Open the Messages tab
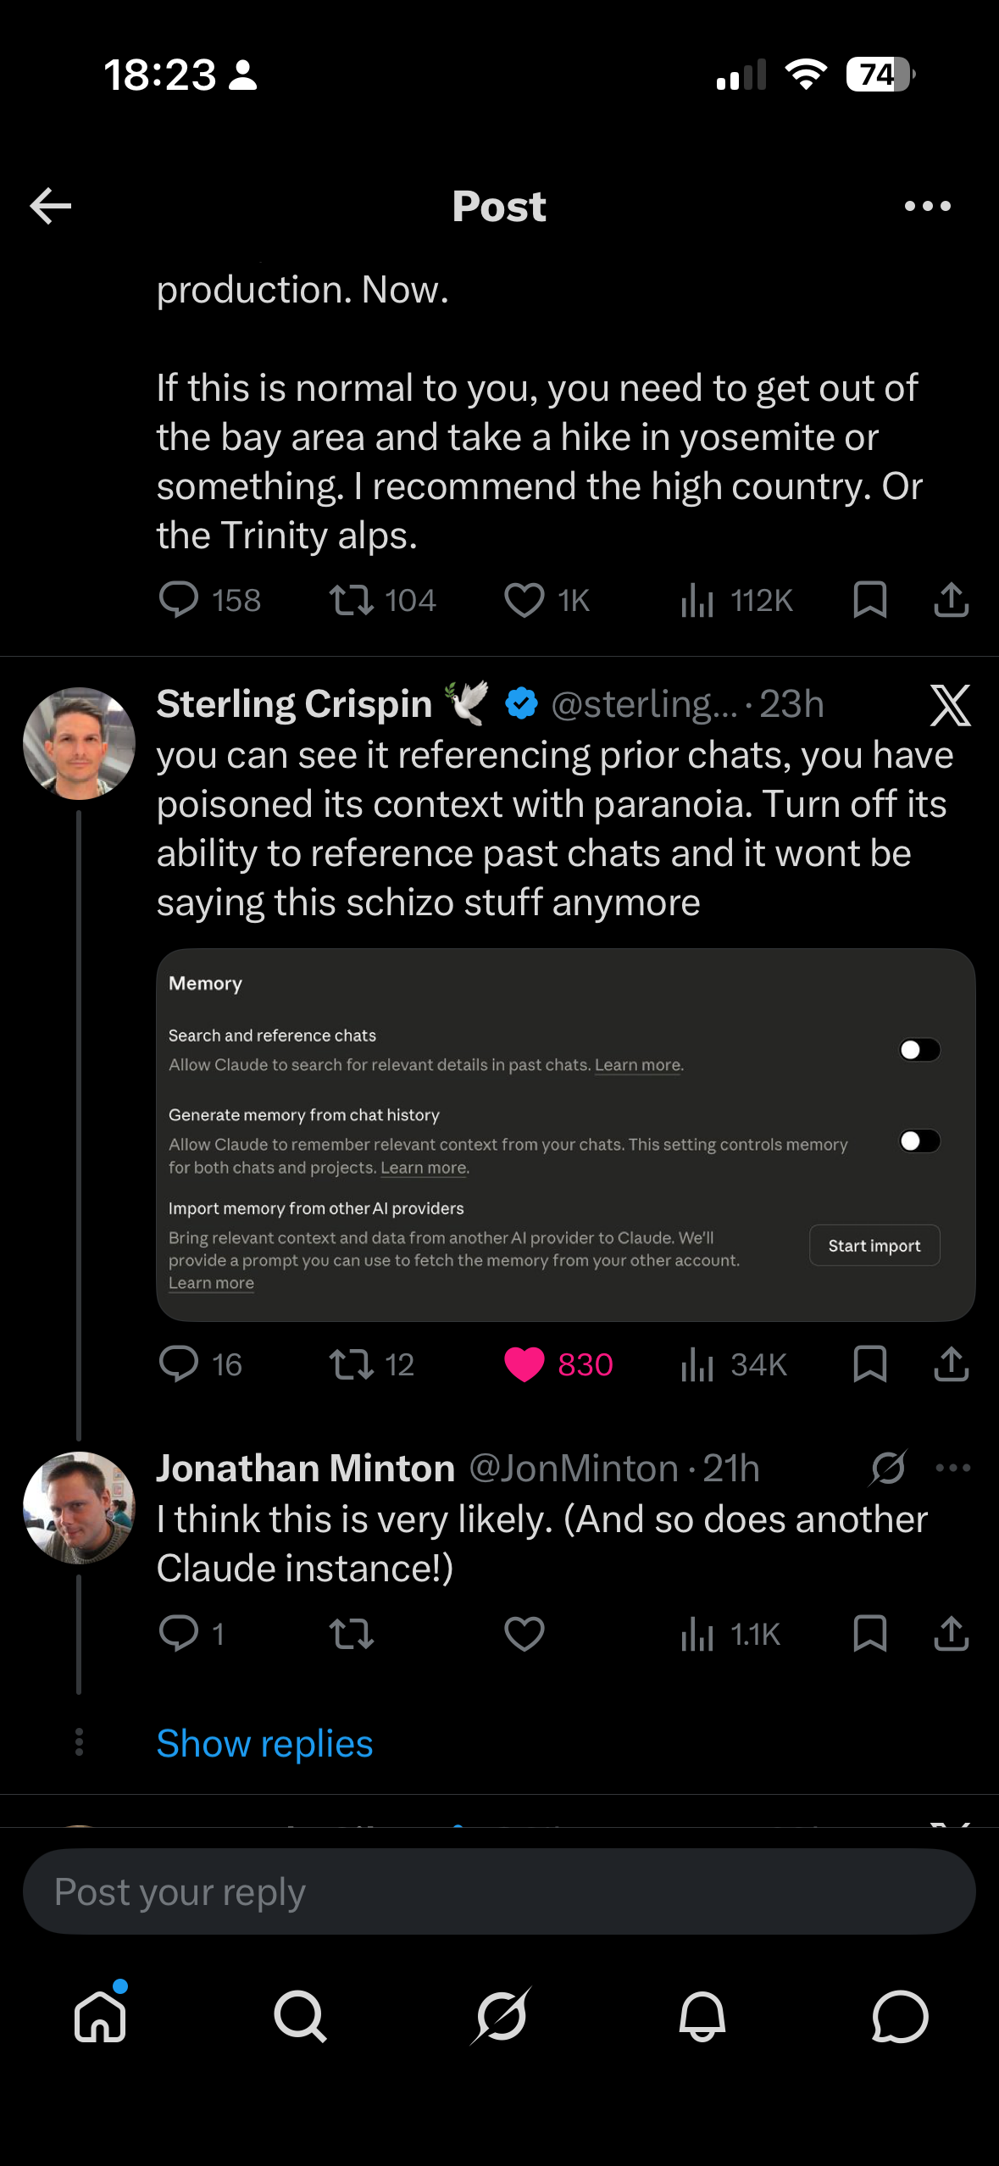 pyautogui.click(x=900, y=2017)
